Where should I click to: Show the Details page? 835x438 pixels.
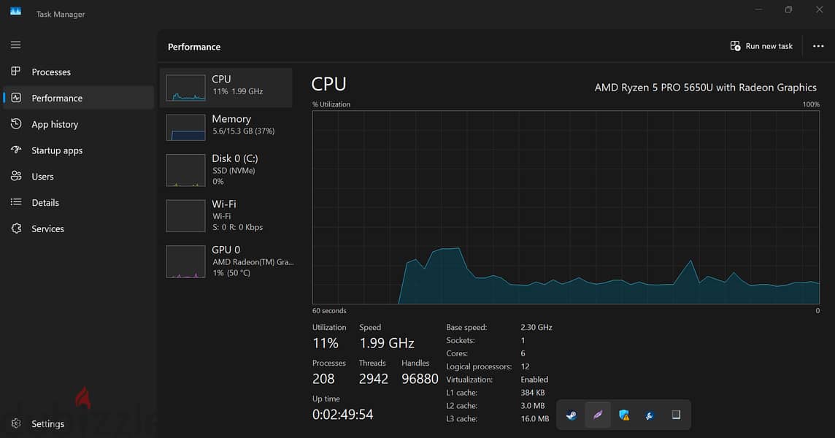tap(78, 202)
